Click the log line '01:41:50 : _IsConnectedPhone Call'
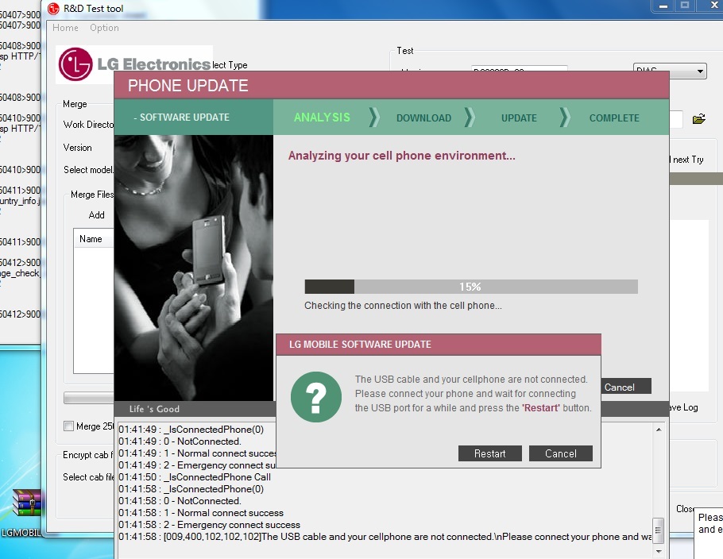The height and width of the screenshot is (559, 723). coord(195,477)
